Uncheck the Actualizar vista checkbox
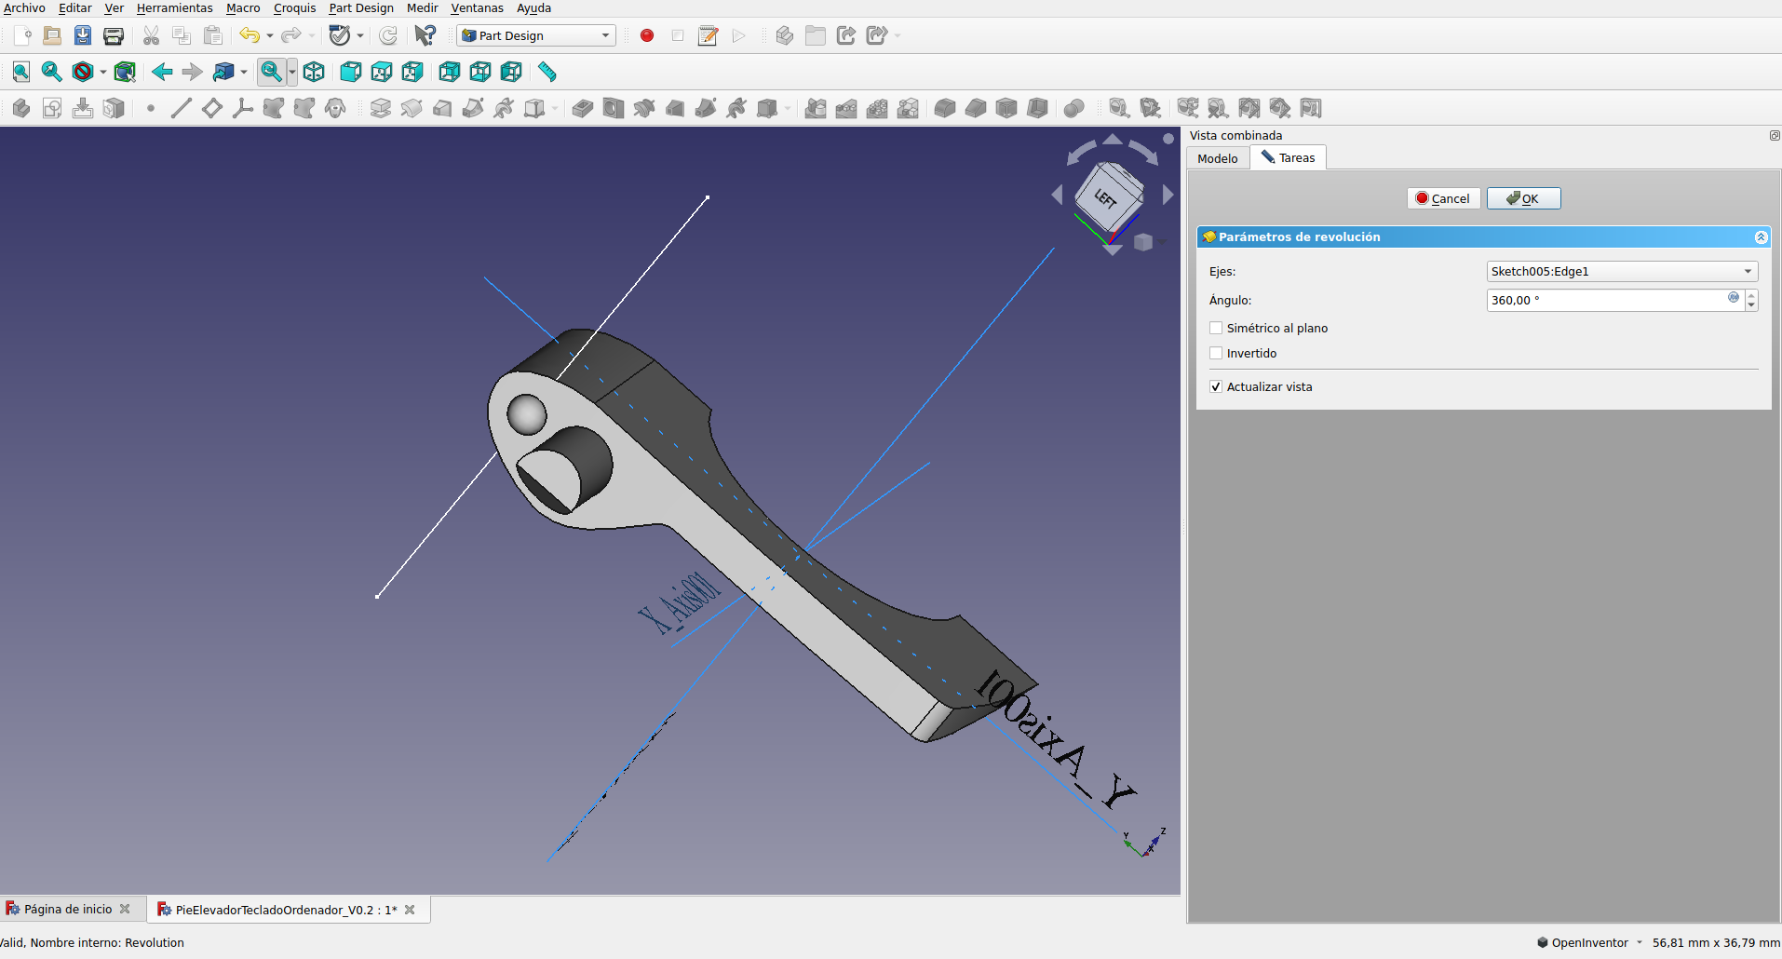1782x959 pixels. (1216, 386)
